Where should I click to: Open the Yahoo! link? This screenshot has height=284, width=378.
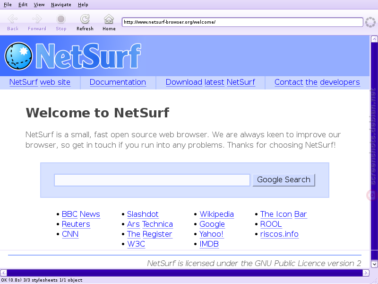211,234
